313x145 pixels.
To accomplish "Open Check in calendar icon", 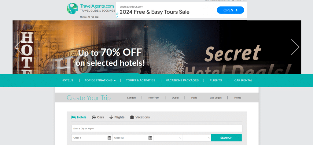I will click(109, 138).
